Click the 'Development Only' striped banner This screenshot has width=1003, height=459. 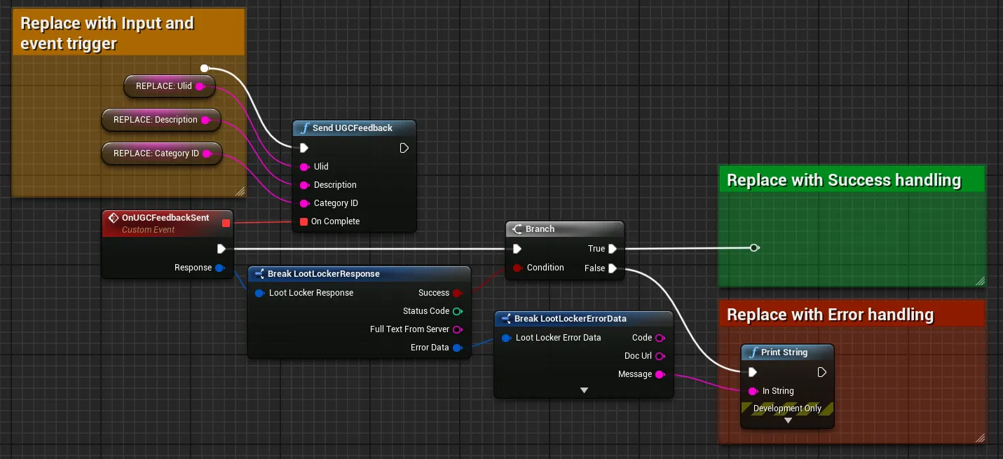pyautogui.click(x=788, y=409)
